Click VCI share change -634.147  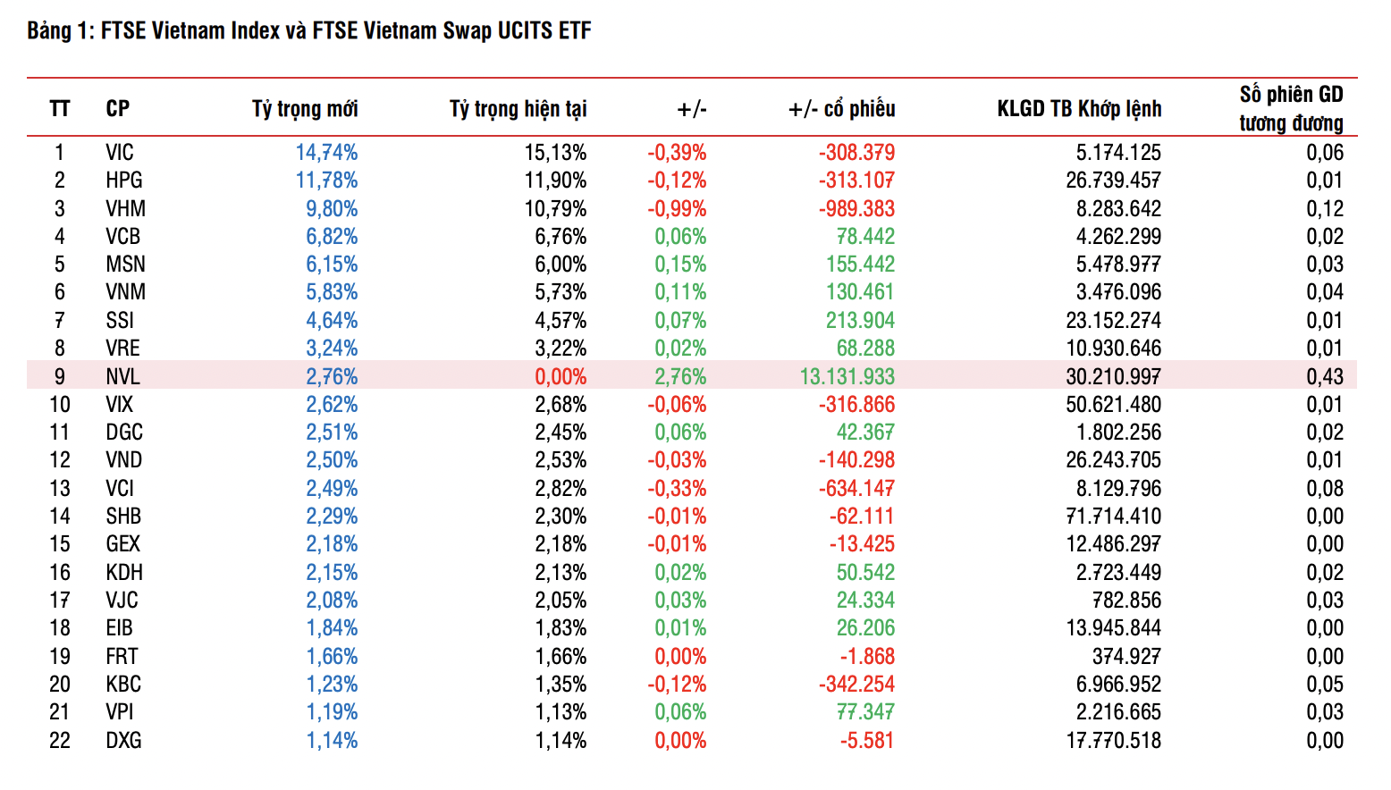856,489
